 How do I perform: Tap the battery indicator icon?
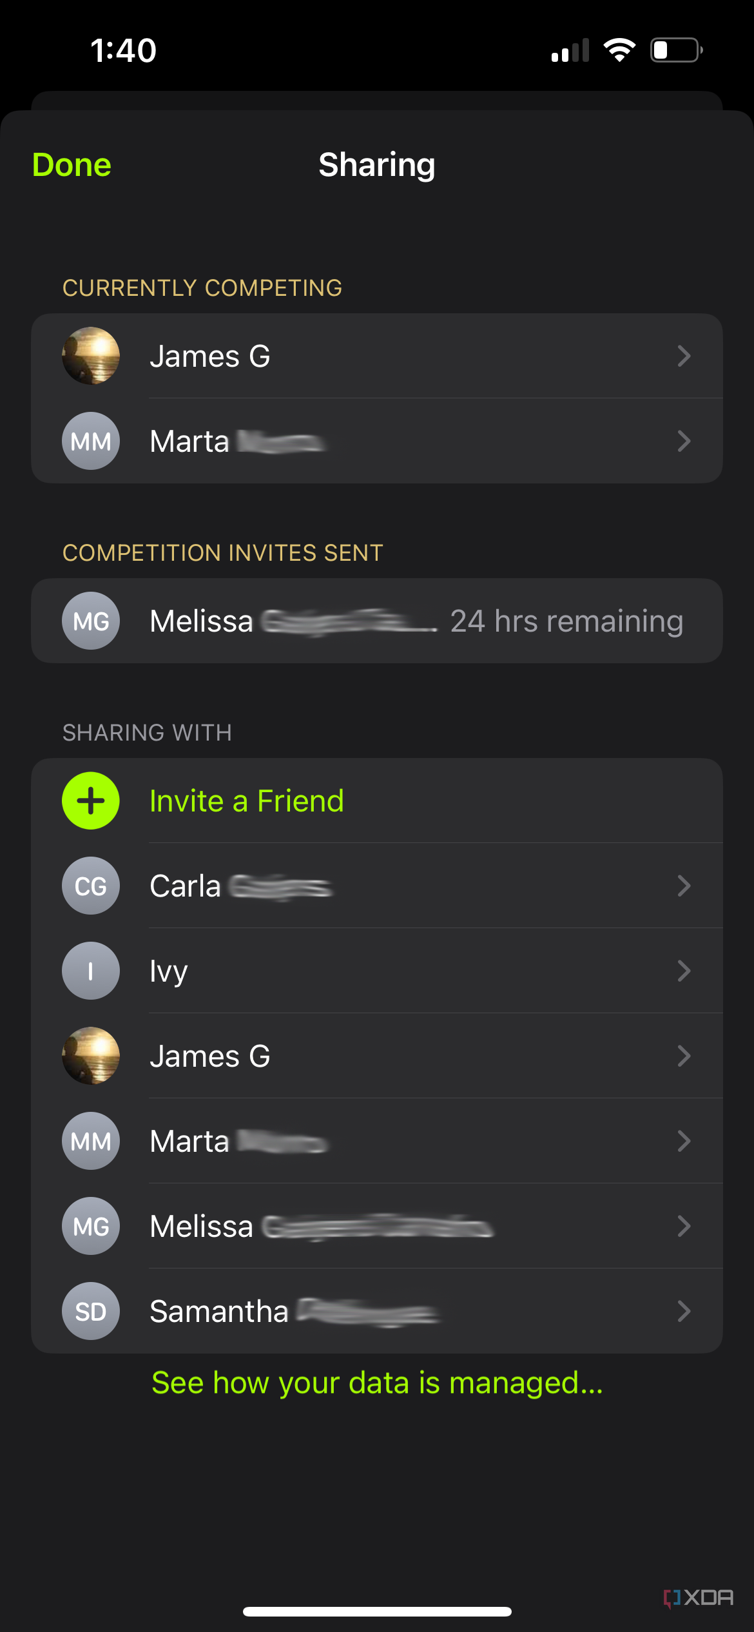click(676, 50)
